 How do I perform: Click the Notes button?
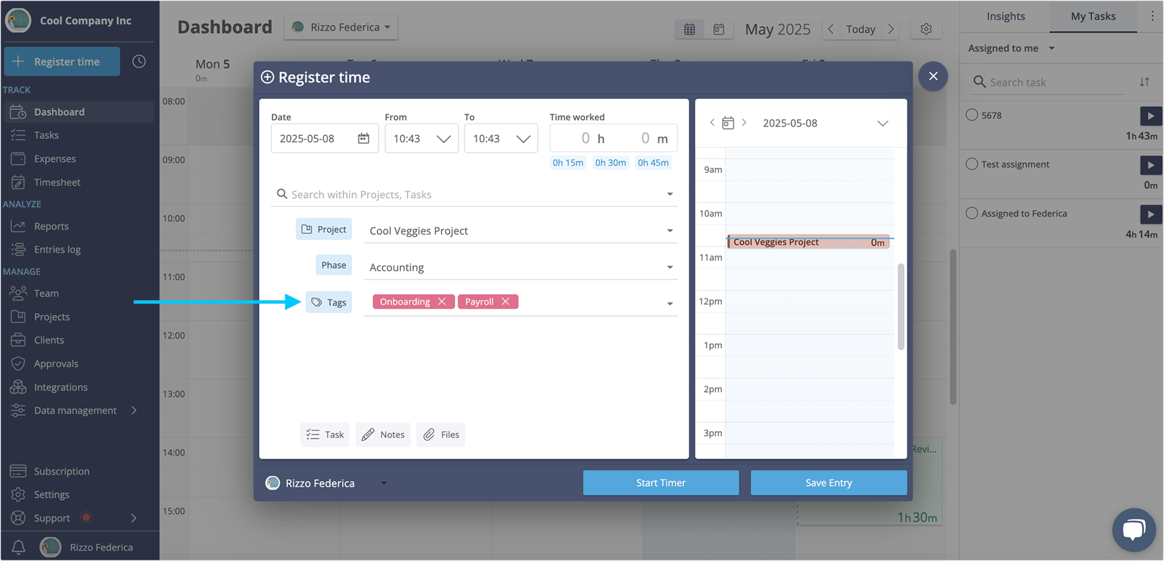point(383,434)
